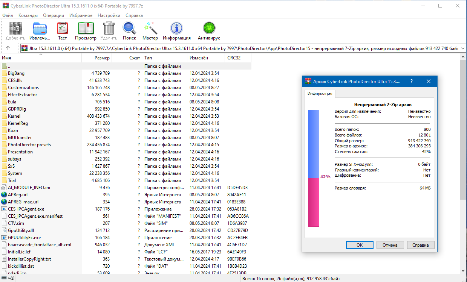Sort by the CRC32 column header
467x282 pixels.
pos(238,58)
